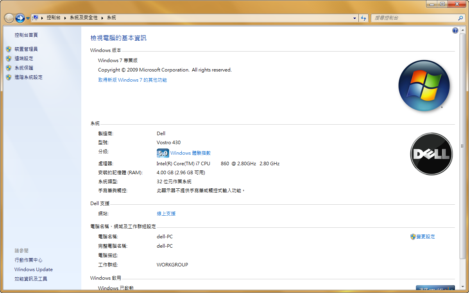Open address bar history dropdown arrow
Image resolution: width=469 pixels, height=293 pixels.
(354, 18)
